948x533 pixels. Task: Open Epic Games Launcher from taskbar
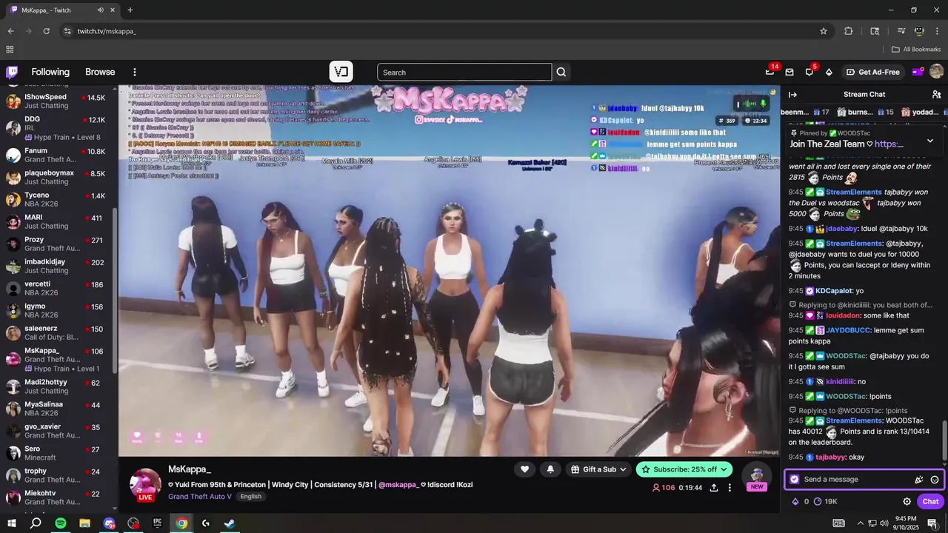pos(158,523)
